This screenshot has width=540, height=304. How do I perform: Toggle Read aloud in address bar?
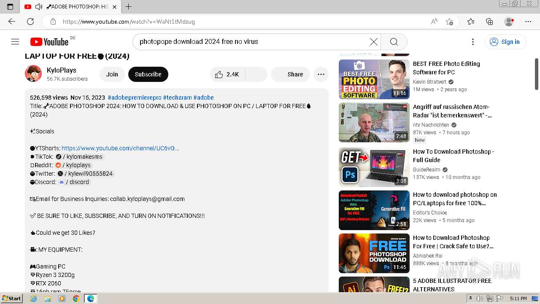coord(434,22)
